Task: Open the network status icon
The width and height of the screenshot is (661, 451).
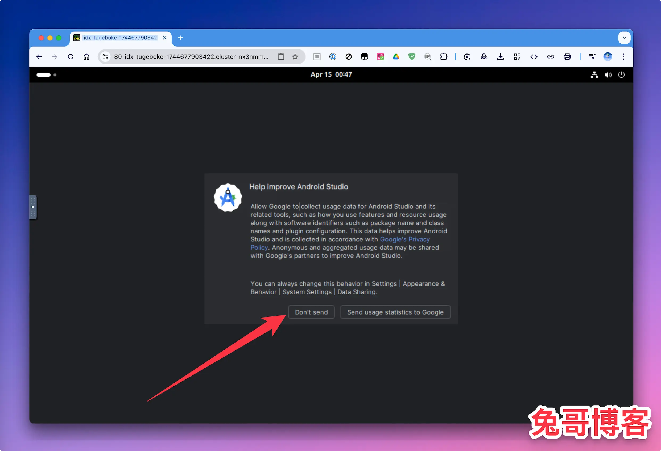Action: tap(594, 75)
